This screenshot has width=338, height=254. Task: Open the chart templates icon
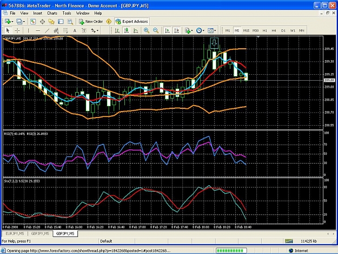pyautogui.click(x=210, y=30)
